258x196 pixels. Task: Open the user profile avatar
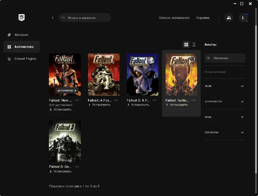pyautogui.click(x=243, y=17)
